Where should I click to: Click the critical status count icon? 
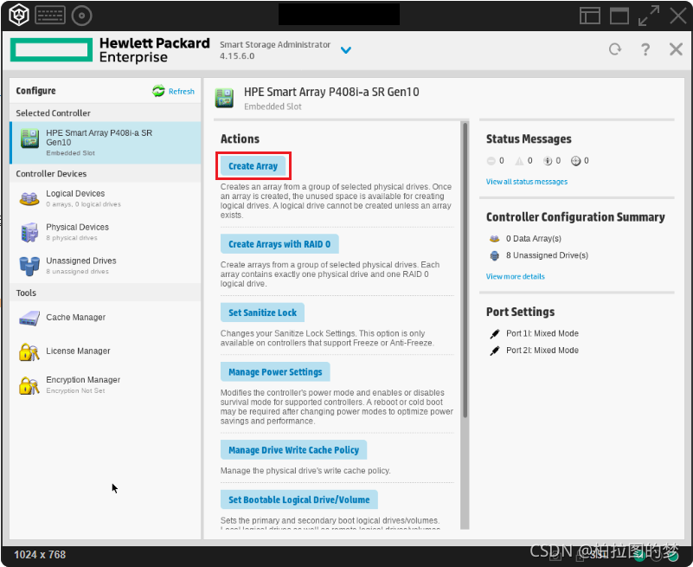click(491, 161)
